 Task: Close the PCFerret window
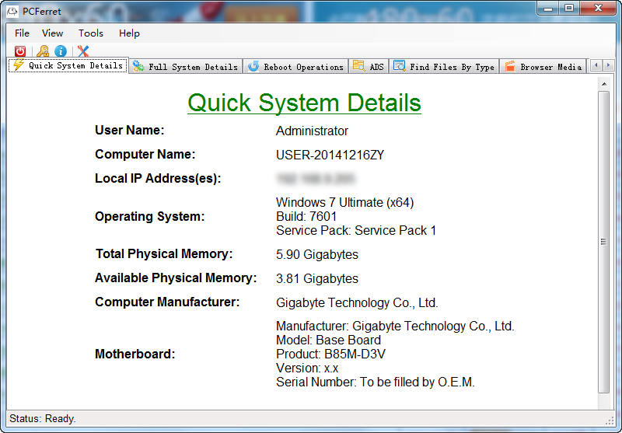click(598, 8)
